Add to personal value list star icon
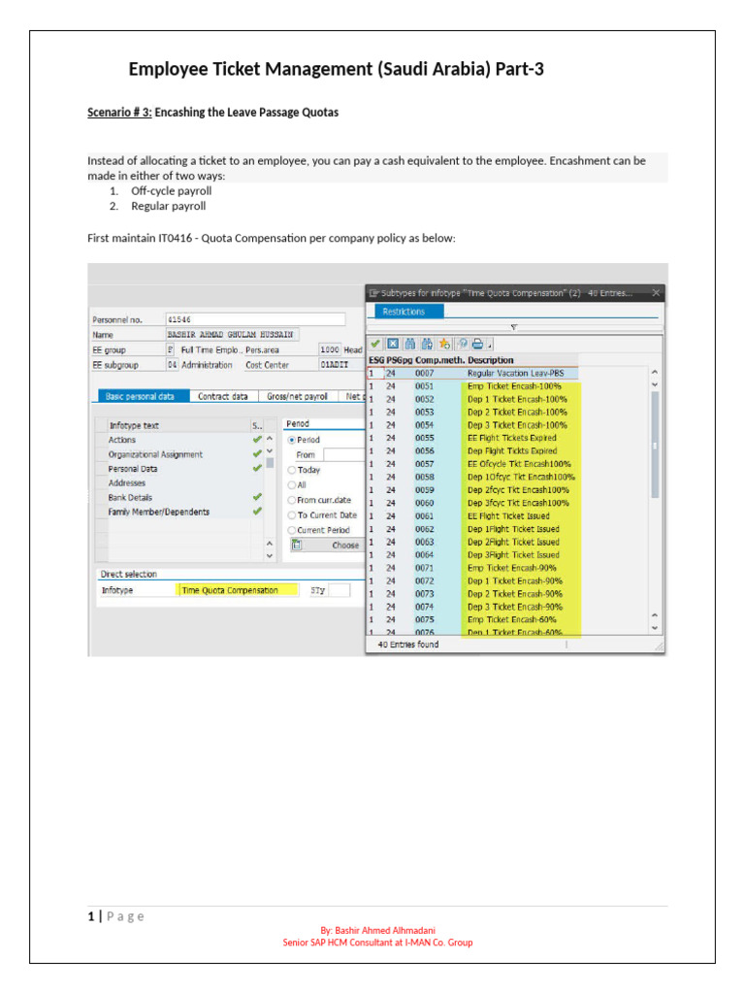Screen dimensions: 745x994 pyautogui.click(x=444, y=344)
